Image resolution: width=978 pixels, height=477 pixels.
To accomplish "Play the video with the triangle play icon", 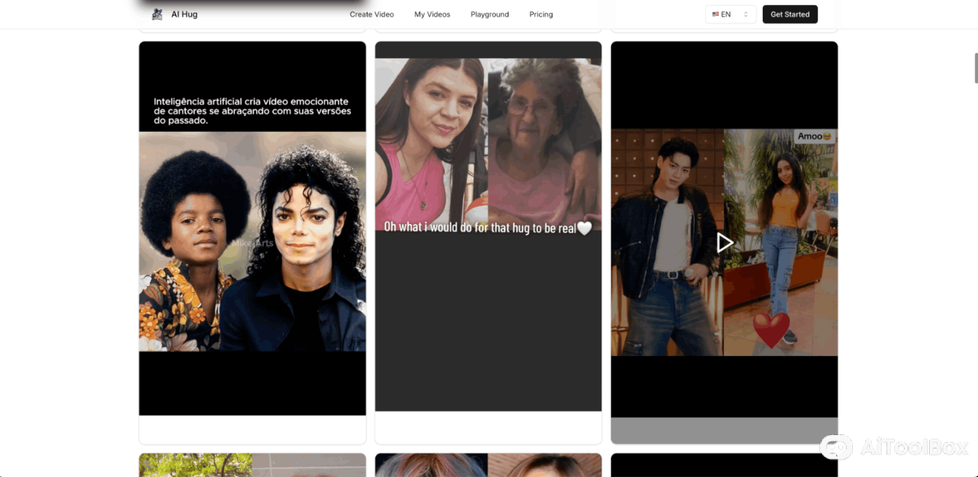I will tap(724, 242).
